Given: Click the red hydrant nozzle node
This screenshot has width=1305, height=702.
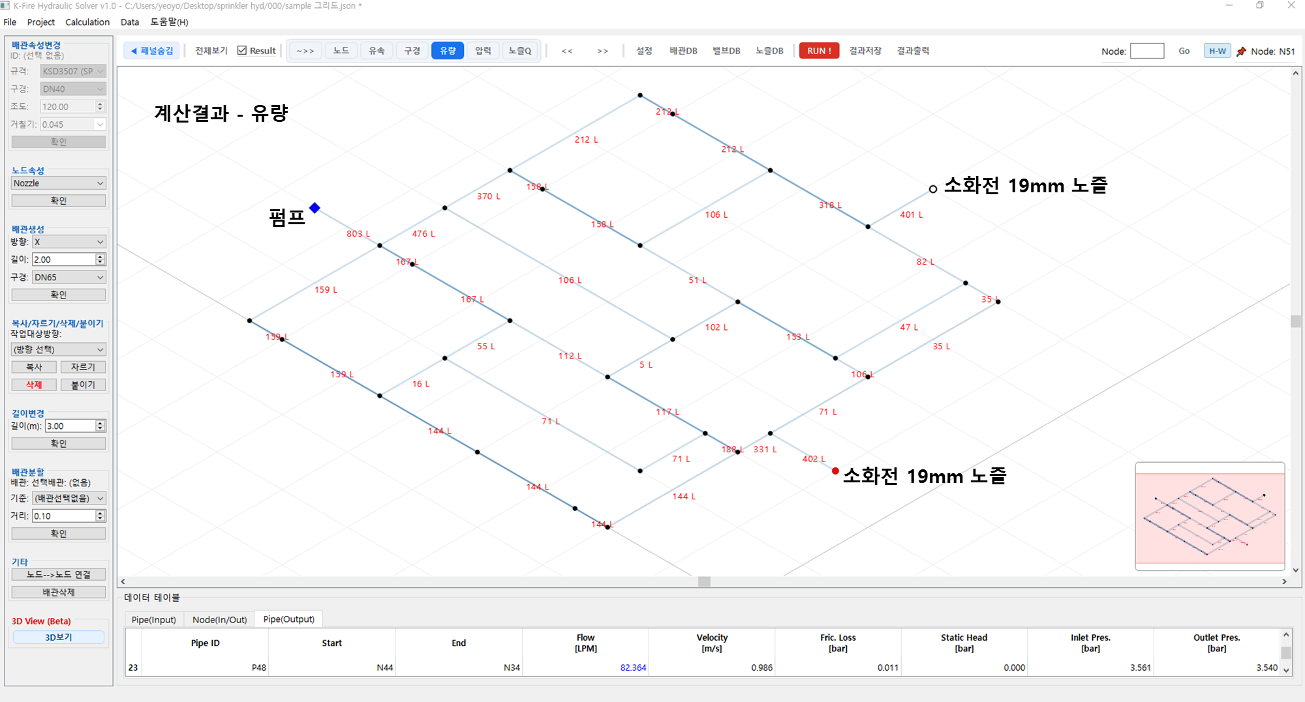Looking at the screenshot, I should coord(835,471).
